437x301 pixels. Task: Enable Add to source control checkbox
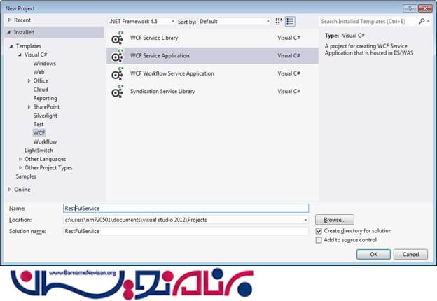pyautogui.click(x=319, y=240)
